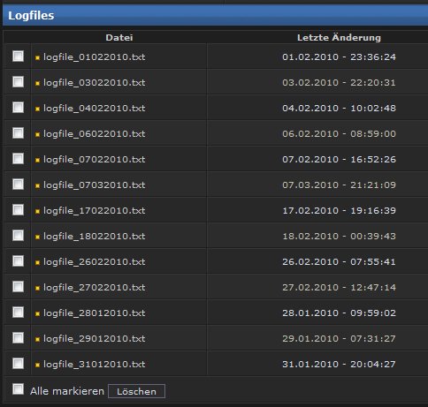Open logfile_01022010.txt link
The width and height of the screenshot is (428, 407).
point(95,57)
